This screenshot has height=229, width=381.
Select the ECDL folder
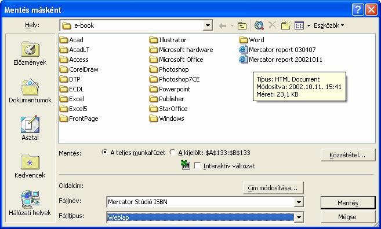[x=72, y=89]
